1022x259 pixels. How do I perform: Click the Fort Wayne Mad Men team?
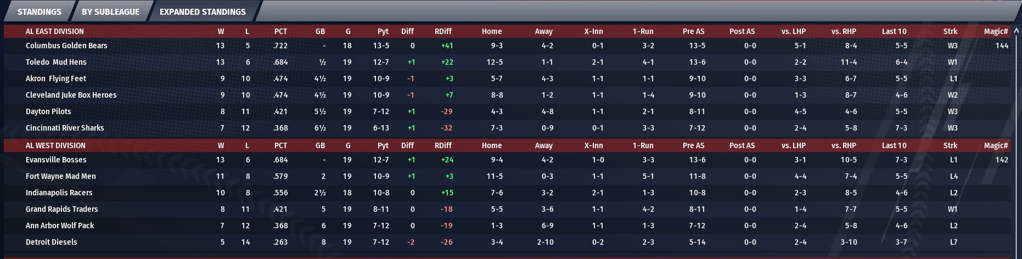(x=61, y=176)
